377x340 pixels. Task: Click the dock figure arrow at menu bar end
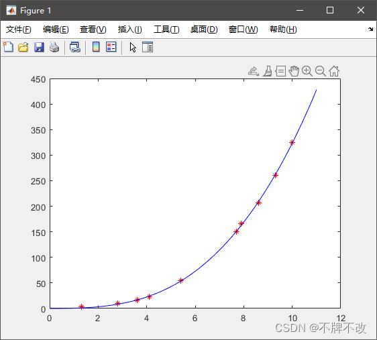click(x=370, y=30)
